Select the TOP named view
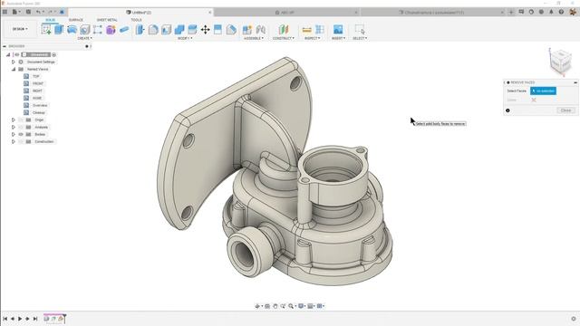This screenshot has height=326, width=580. tap(36, 76)
